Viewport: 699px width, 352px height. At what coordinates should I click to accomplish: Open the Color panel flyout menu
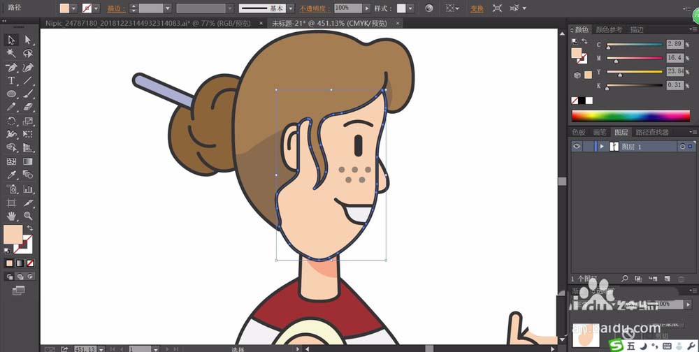pyautogui.click(x=692, y=29)
